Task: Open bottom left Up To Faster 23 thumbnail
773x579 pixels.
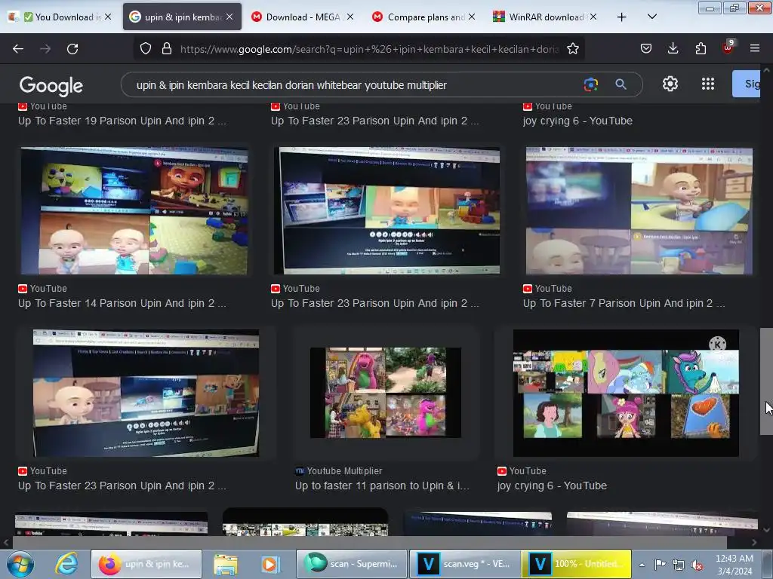Action: pos(146,393)
